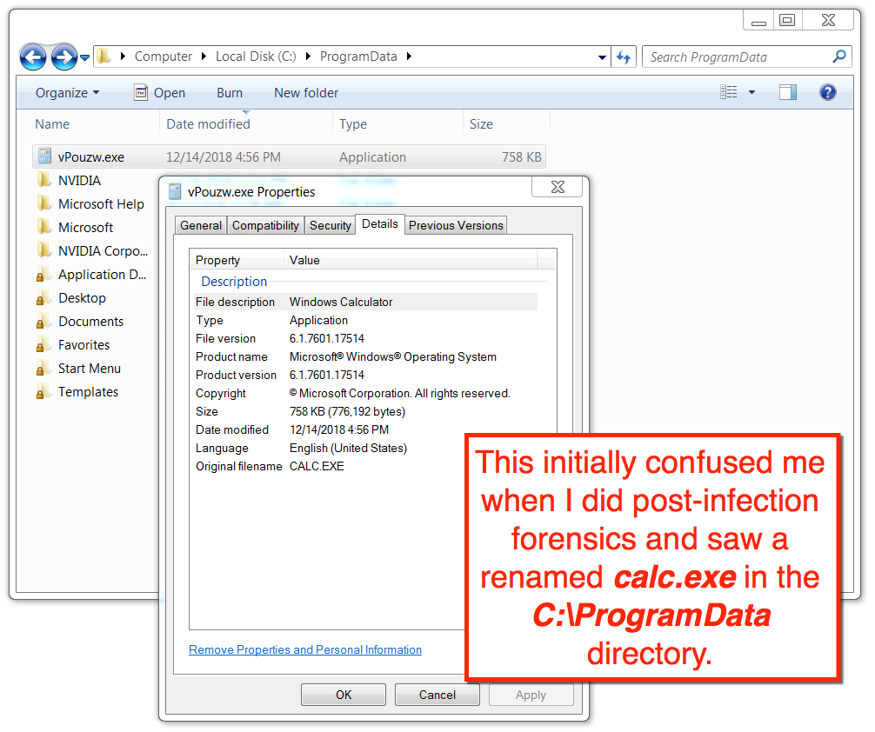Screen dimensions: 875x732
Task: Select the Application D... locked folder icon
Action: [x=43, y=275]
